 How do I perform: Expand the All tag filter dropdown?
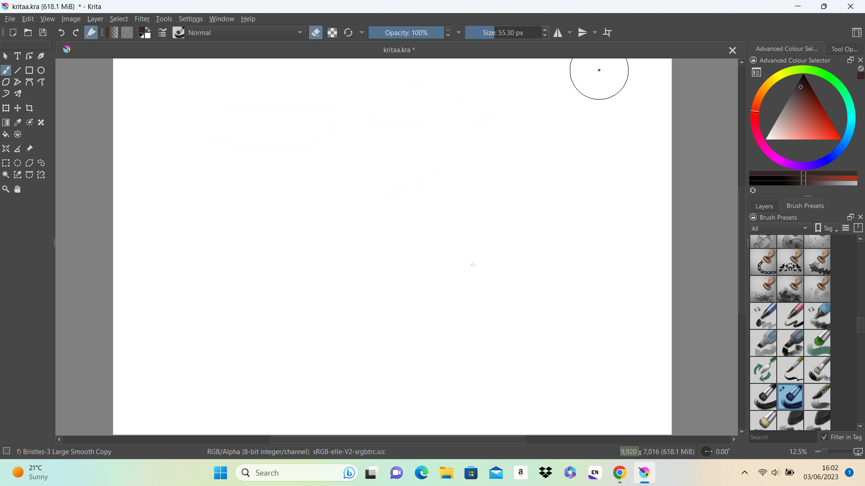[x=780, y=228]
